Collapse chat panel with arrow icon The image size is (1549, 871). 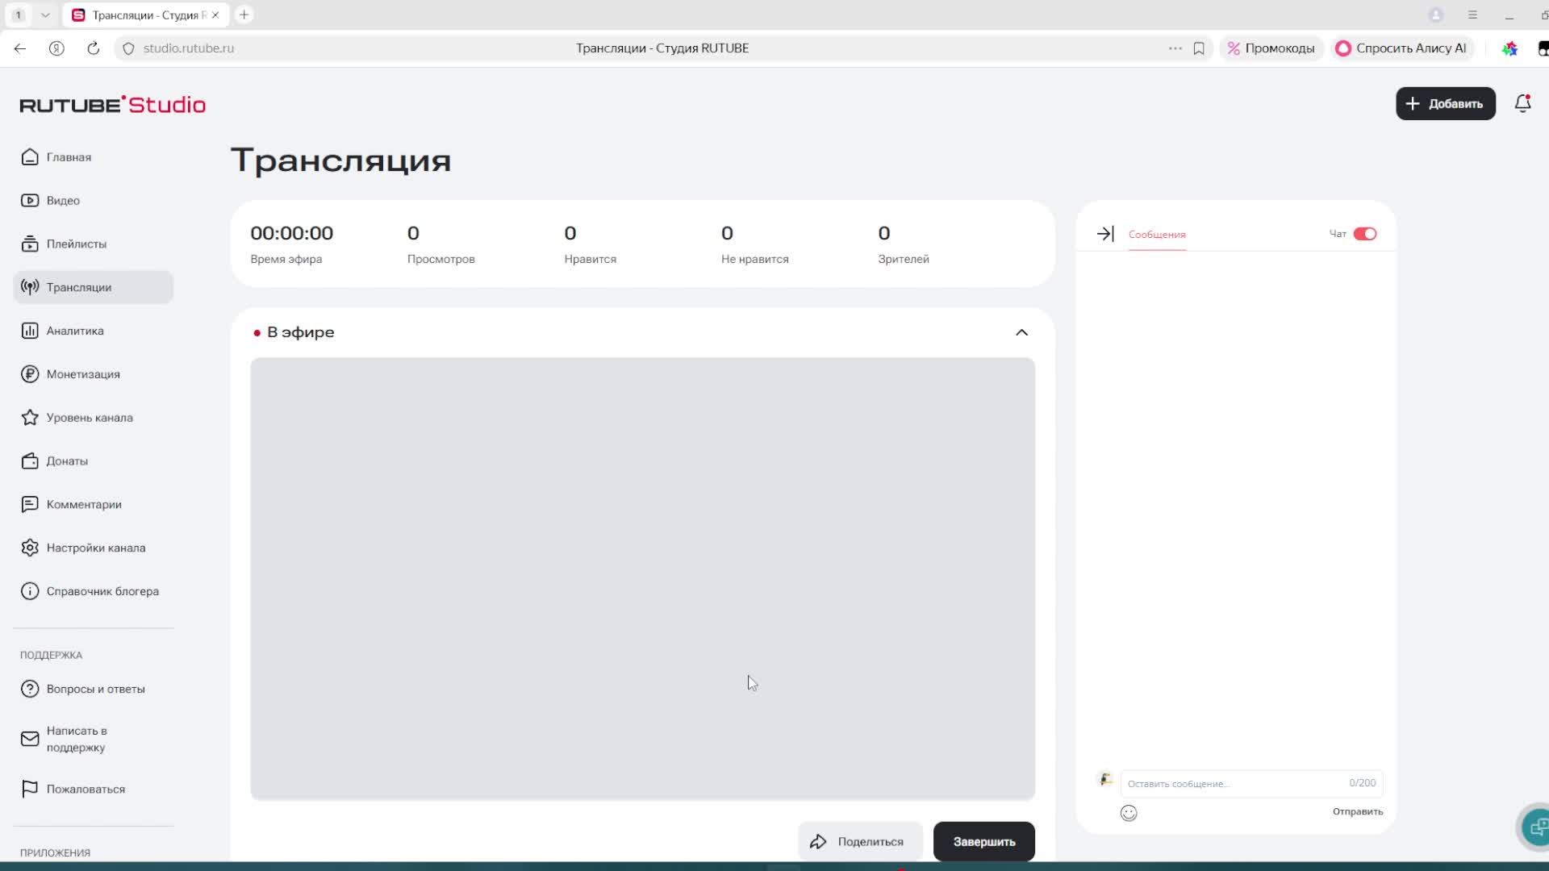(x=1104, y=234)
